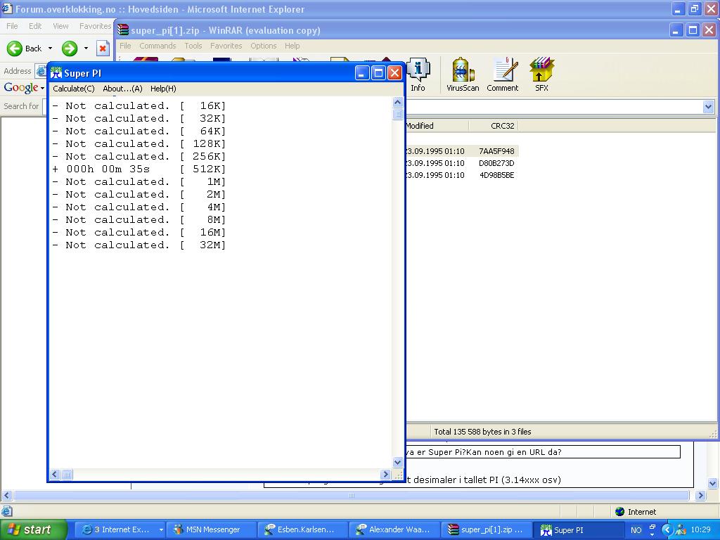Open WinRAR File menu
The width and height of the screenshot is (720, 540).
click(x=125, y=46)
